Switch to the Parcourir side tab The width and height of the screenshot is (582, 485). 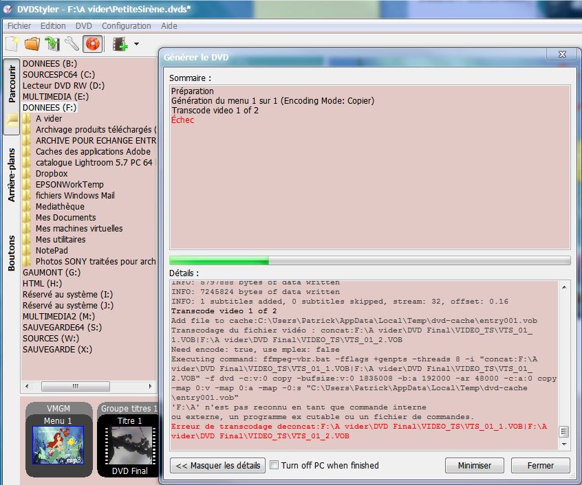click(12, 96)
